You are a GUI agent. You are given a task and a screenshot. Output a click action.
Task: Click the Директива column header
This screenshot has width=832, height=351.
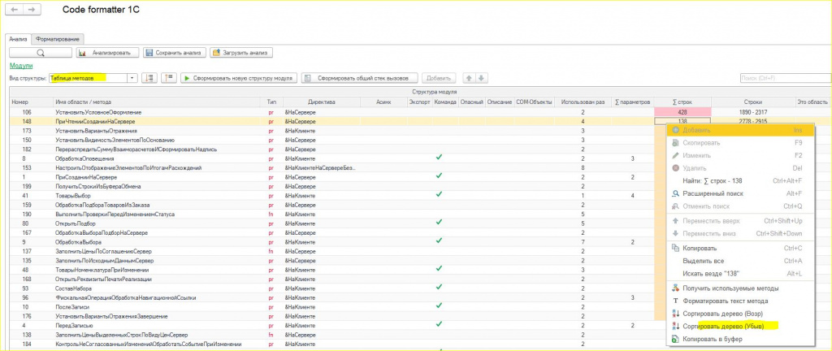[x=322, y=102]
